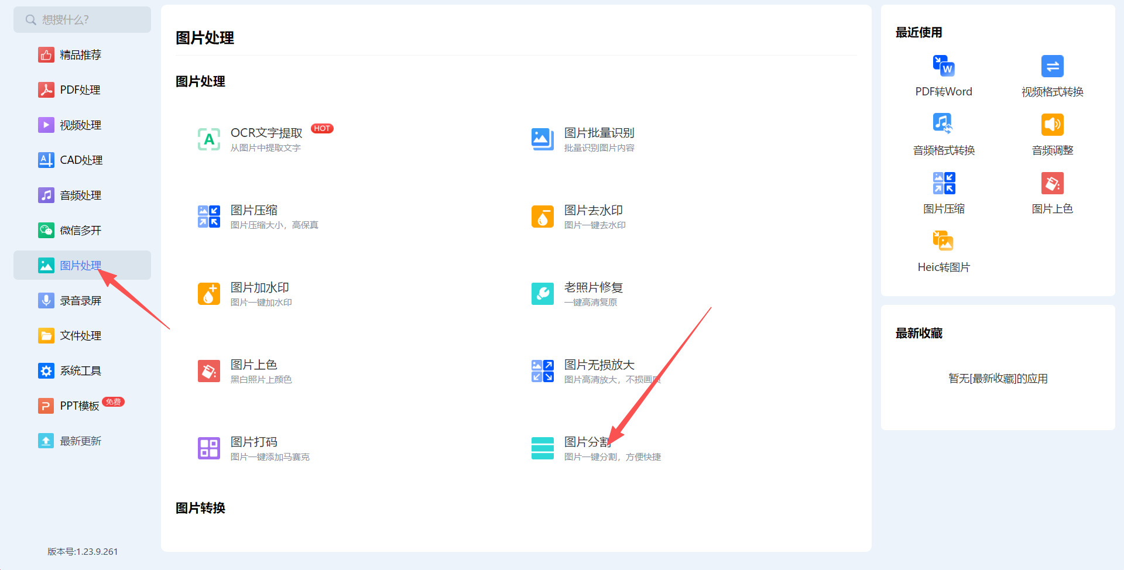This screenshot has height=570, width=1124.
Task: Select 图片处理 sidebar label
Action: tap(81, 266)
